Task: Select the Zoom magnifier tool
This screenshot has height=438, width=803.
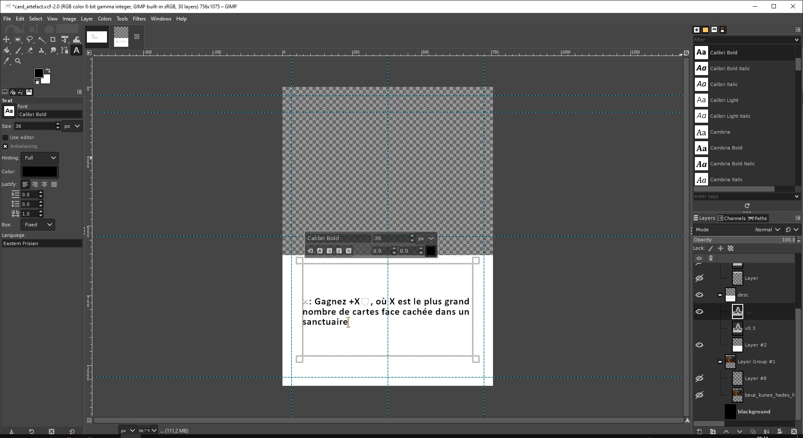Action: pos(18,61)
